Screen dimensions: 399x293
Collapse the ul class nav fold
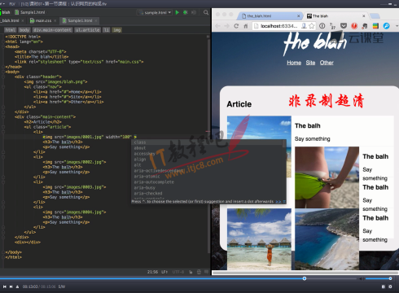(3, 87)
